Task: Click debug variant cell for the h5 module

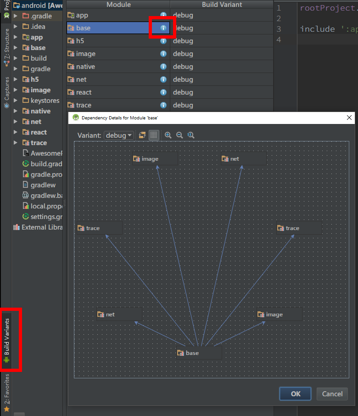Action: point(222,41)
